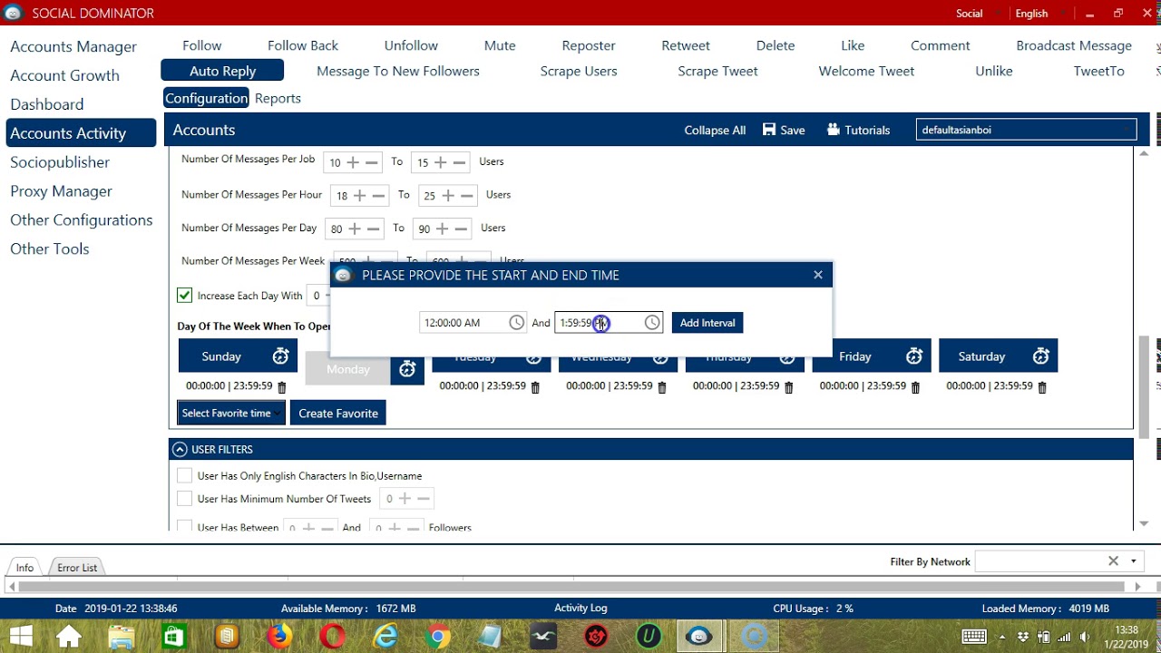Collapse the USER FILTERS section
Viewport: 1161px width, 653px height.
[180, 450]
